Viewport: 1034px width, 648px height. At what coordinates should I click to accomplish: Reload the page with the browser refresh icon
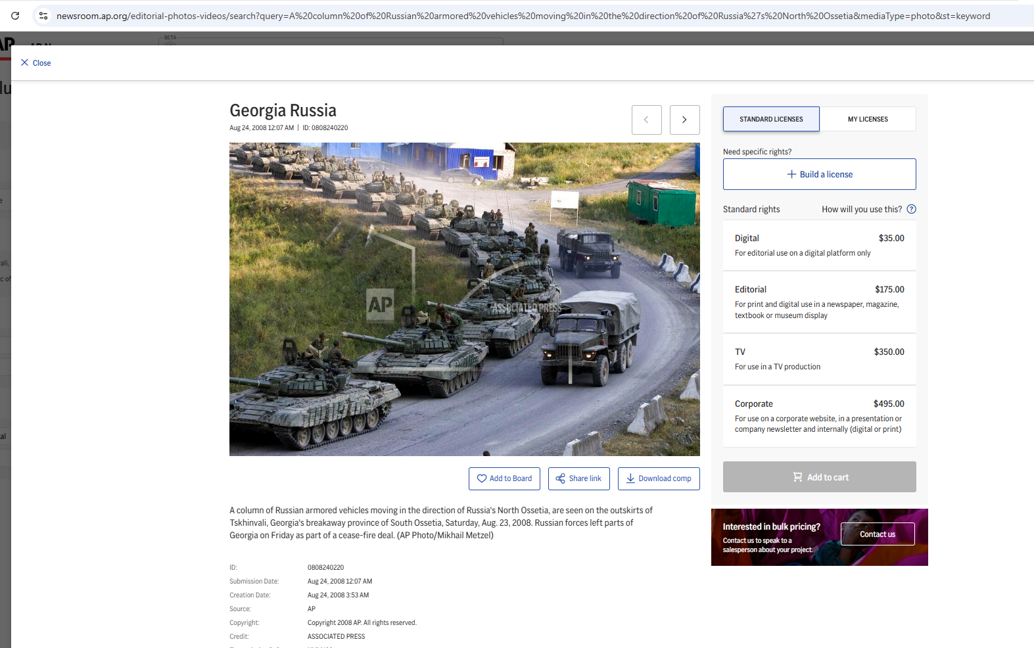pyautogui.click(x=15, y=16)
